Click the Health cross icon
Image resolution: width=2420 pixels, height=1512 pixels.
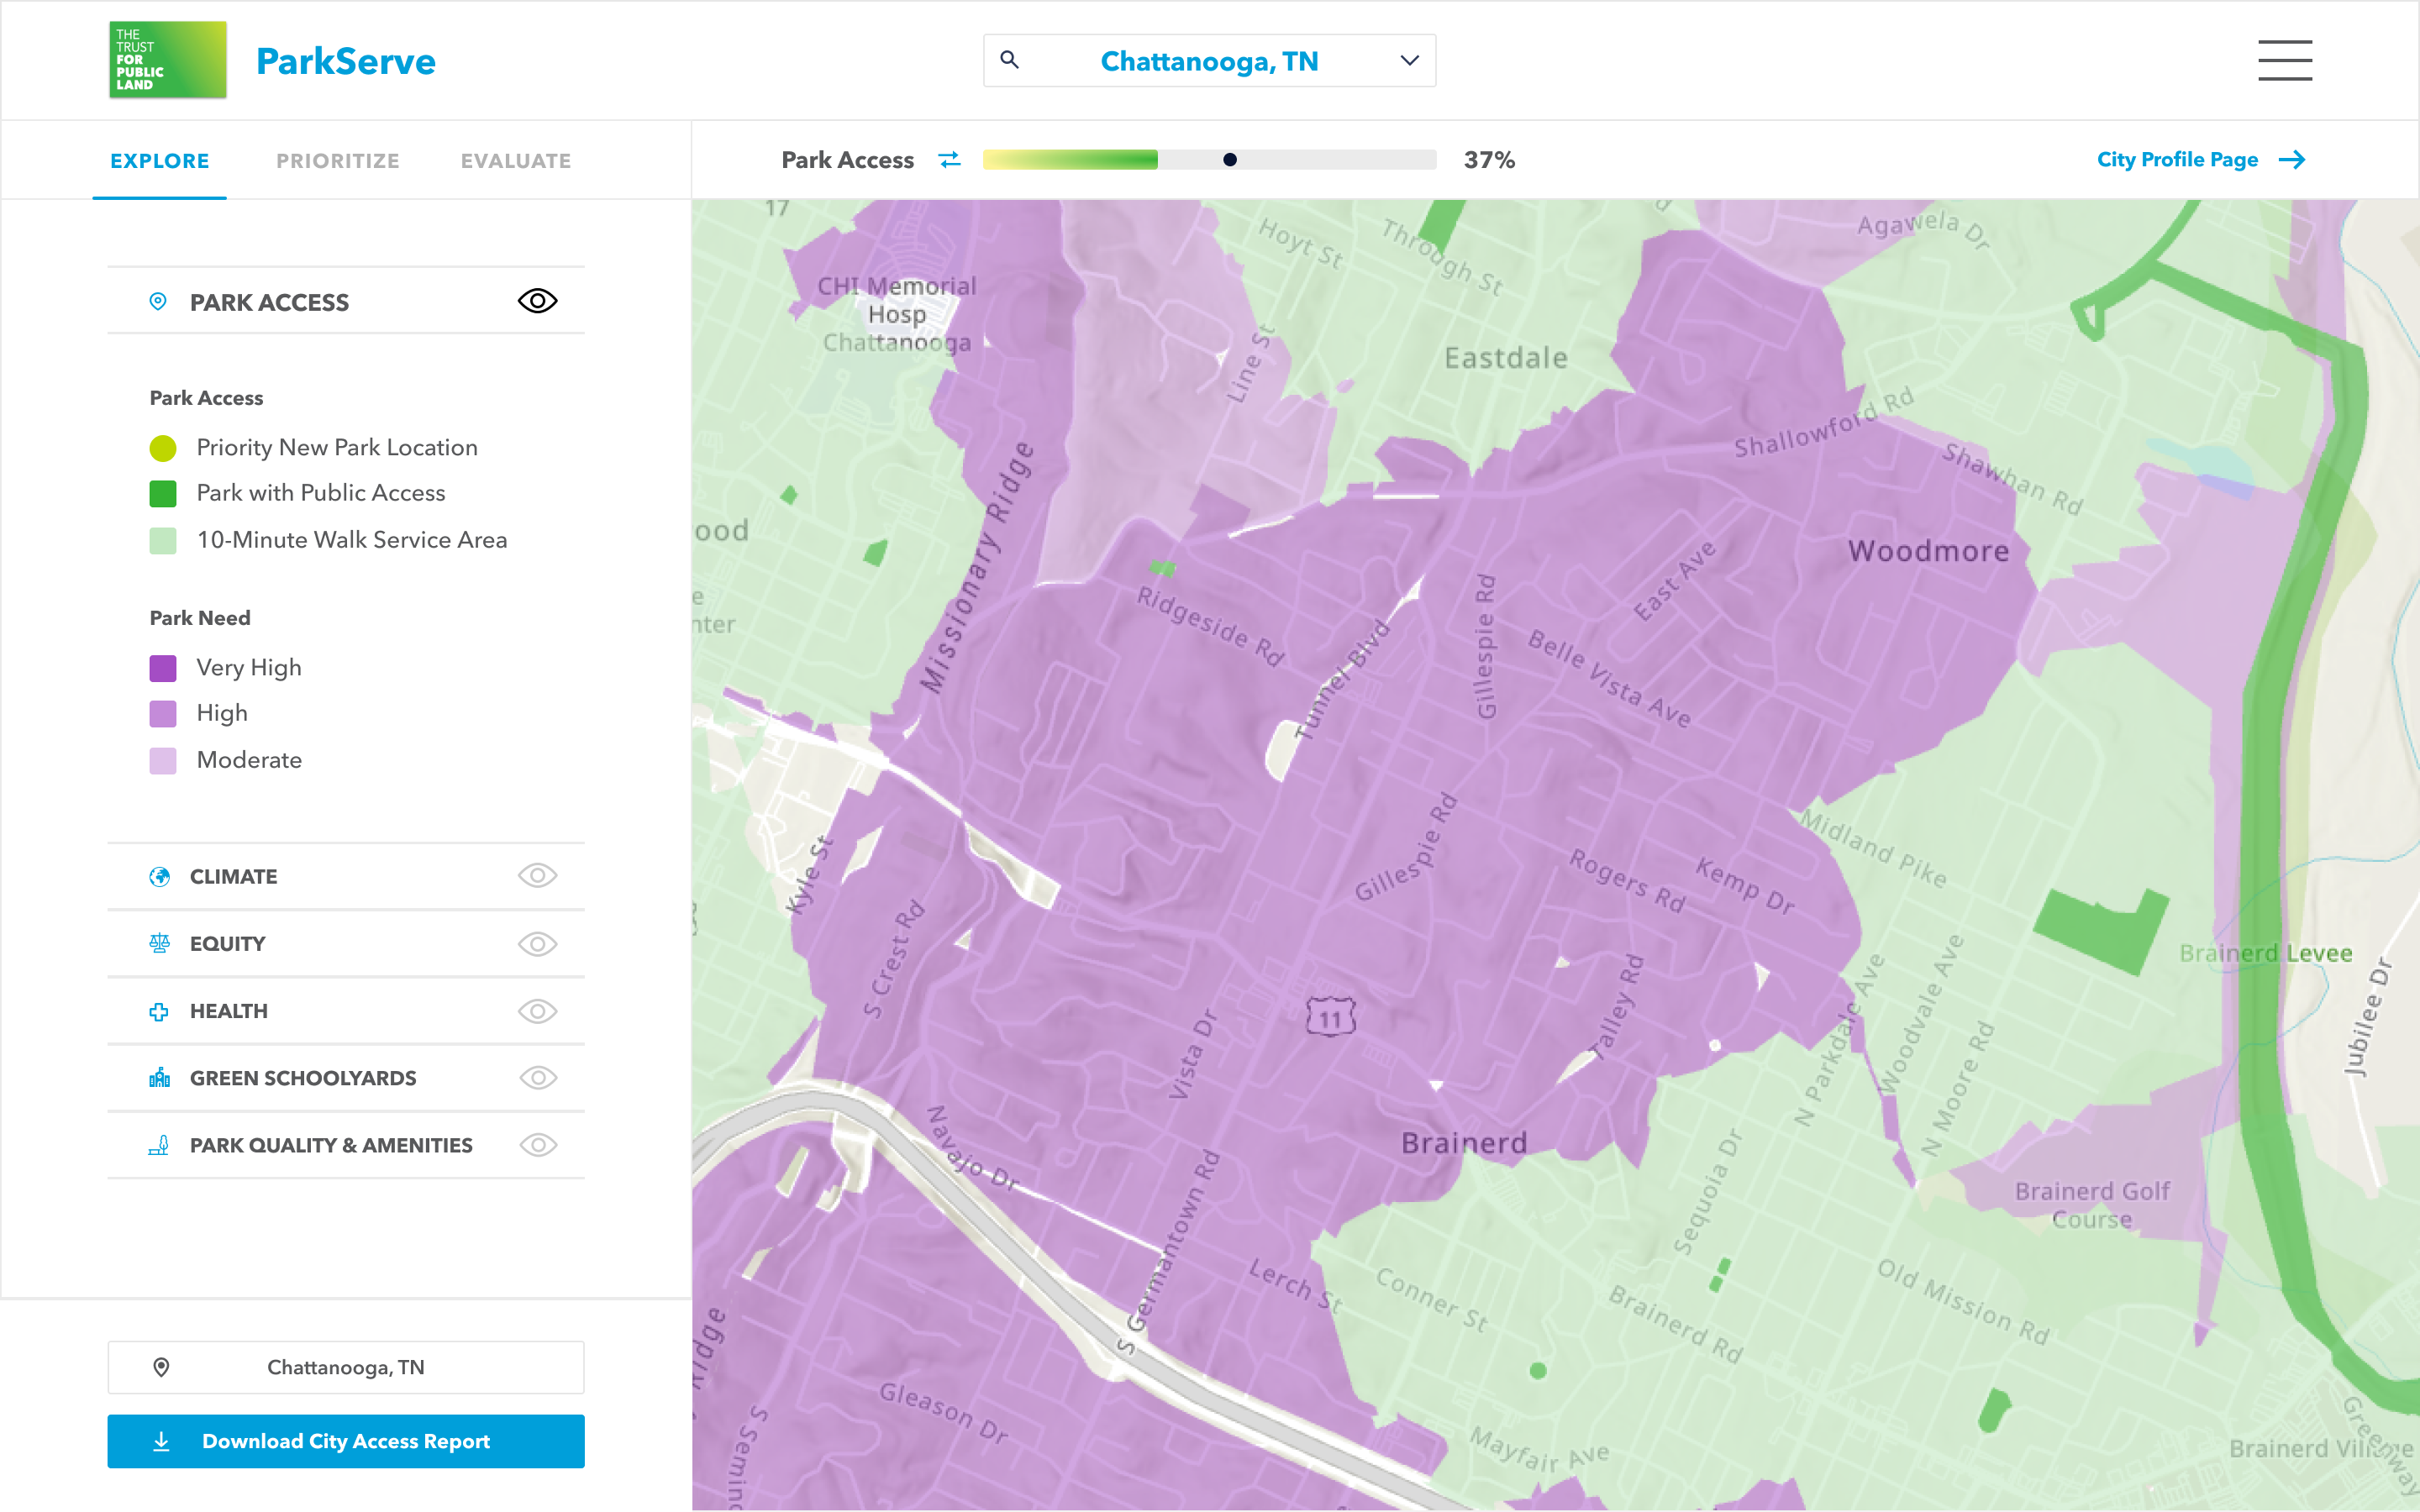pyautogui.click(x=159, y=1011)
